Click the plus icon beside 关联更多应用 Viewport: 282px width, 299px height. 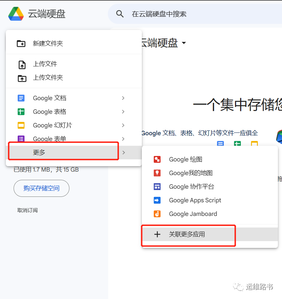157,234
